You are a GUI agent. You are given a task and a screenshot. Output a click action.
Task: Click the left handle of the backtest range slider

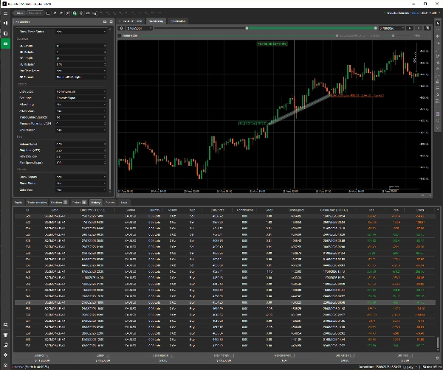click(247, 28)
